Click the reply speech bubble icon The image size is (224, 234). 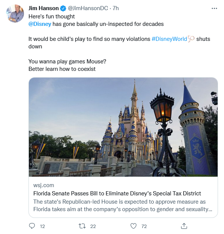32,226
